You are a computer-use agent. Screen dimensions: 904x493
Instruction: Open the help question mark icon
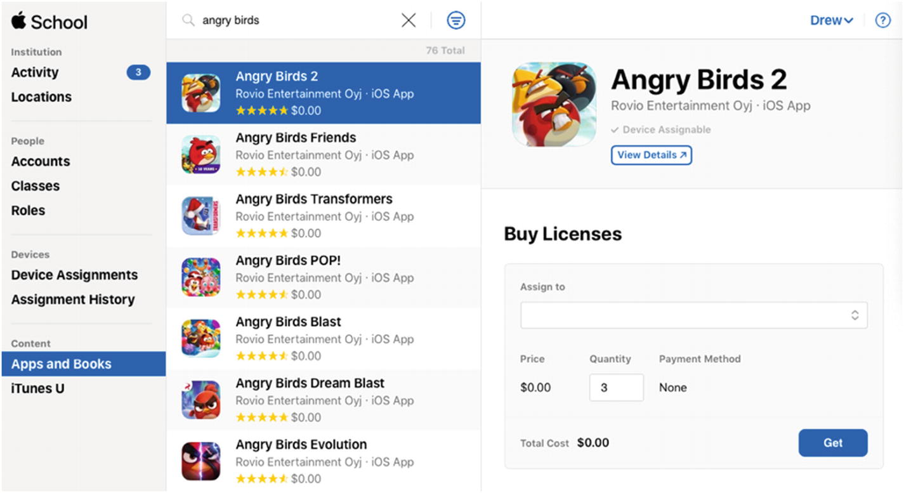pos(882,20)
